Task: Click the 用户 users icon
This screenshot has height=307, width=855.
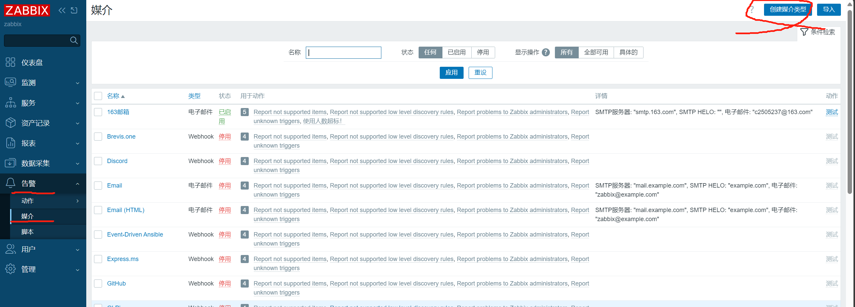Action: click(10, 249)
